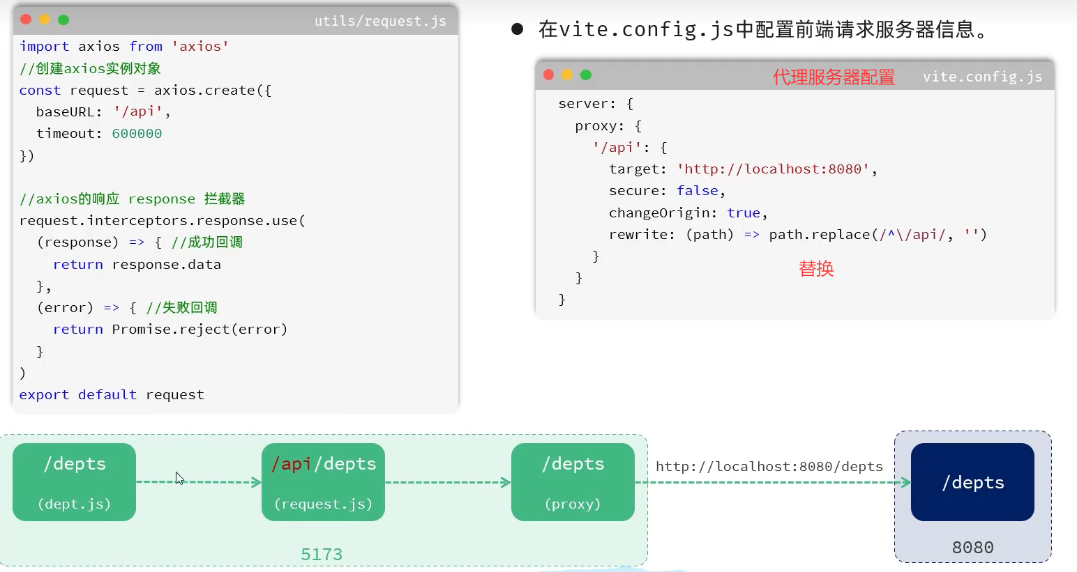Click the green dot on vite.config.js window
The height and width of the screenshot is (572, 1077).
point(586,75)
